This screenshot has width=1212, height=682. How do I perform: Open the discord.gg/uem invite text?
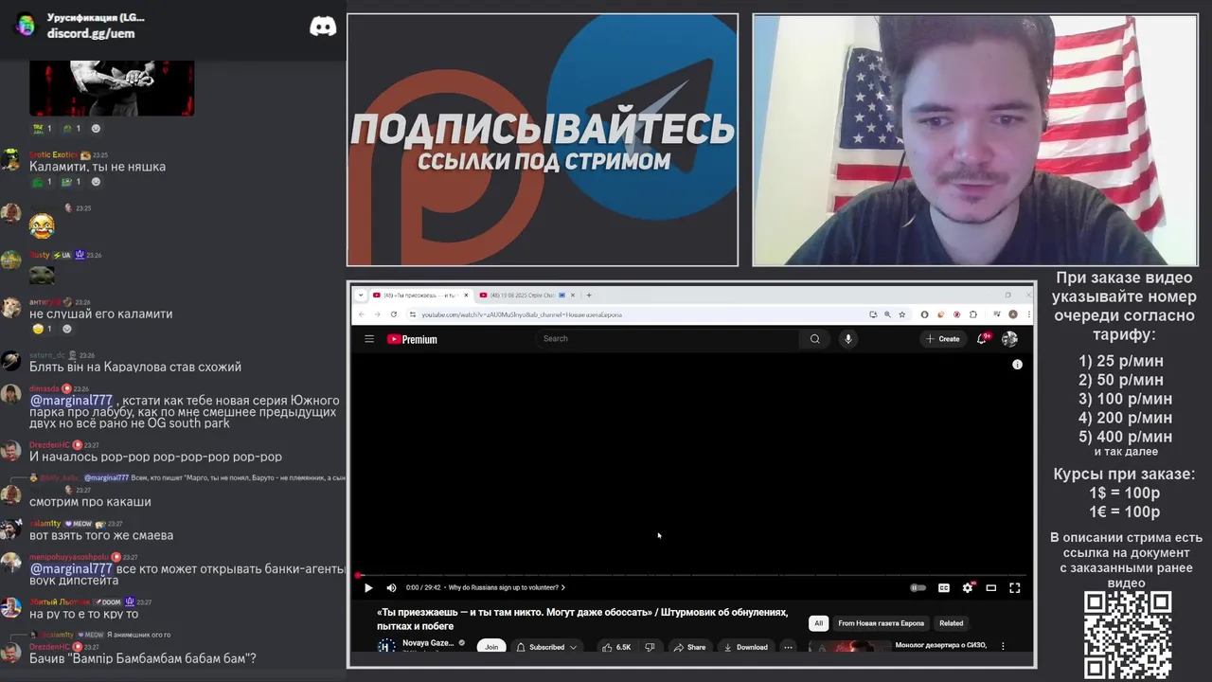tap(91, 33)
